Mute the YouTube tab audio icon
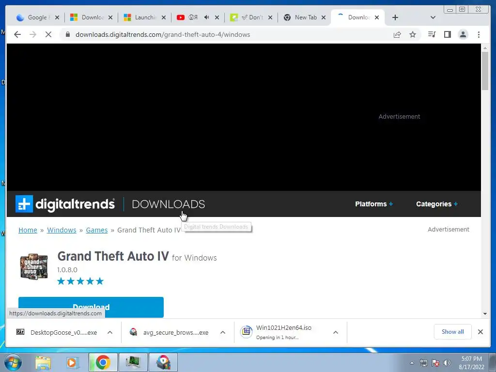Viewport: 496px width, 372px height. [x=206, y=17]
